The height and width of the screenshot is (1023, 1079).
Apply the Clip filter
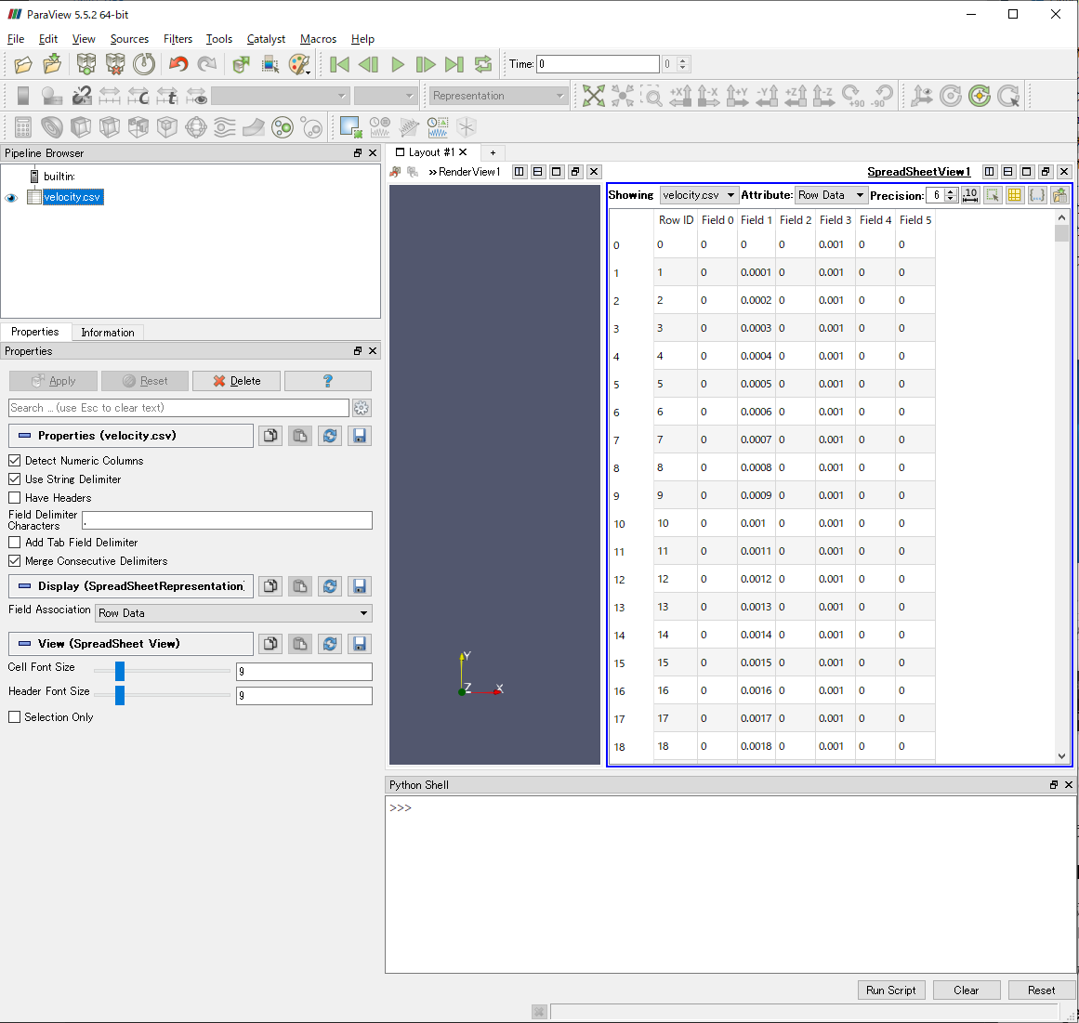click(80, 126)
